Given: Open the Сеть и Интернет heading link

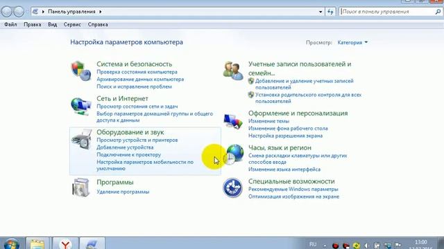Looking at the screenshot, I should point(122,98).
